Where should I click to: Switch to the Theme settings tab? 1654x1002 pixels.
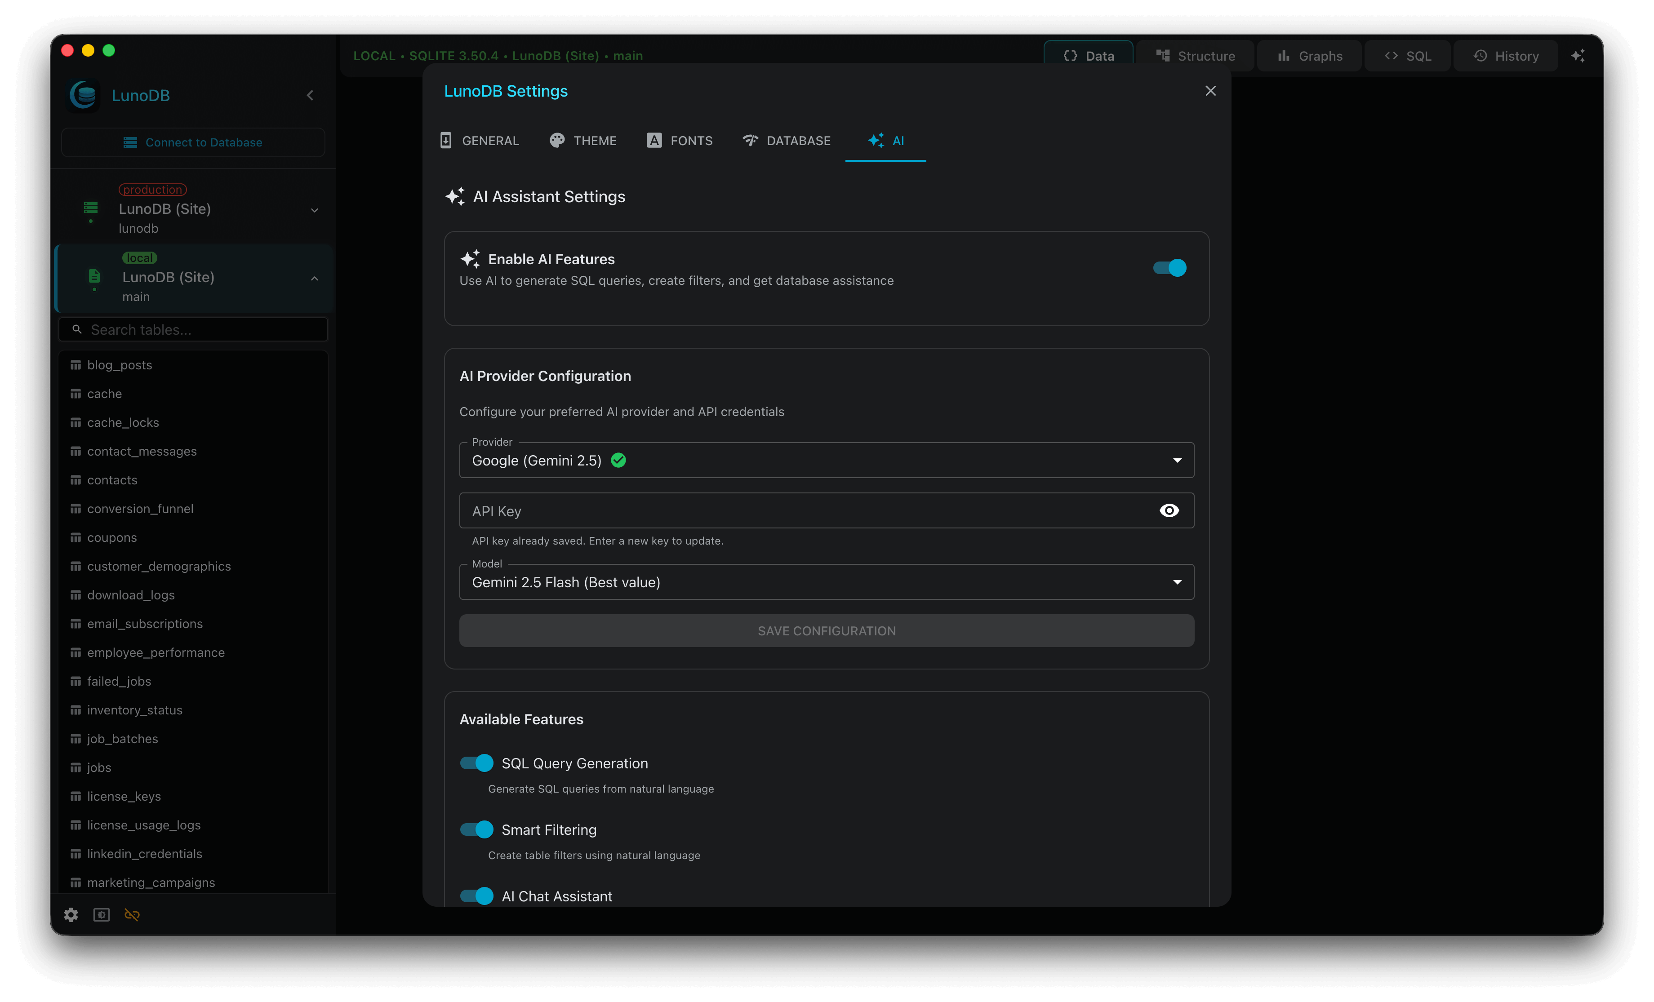tap(583, 141)
